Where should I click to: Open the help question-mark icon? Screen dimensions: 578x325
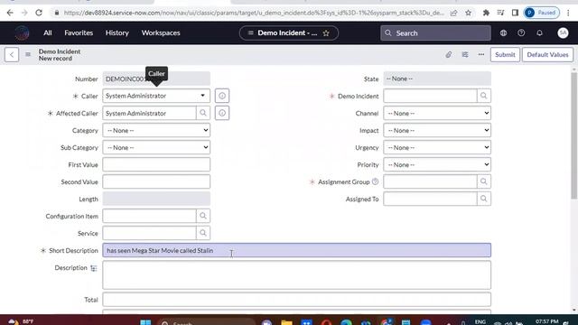[521, 32]
